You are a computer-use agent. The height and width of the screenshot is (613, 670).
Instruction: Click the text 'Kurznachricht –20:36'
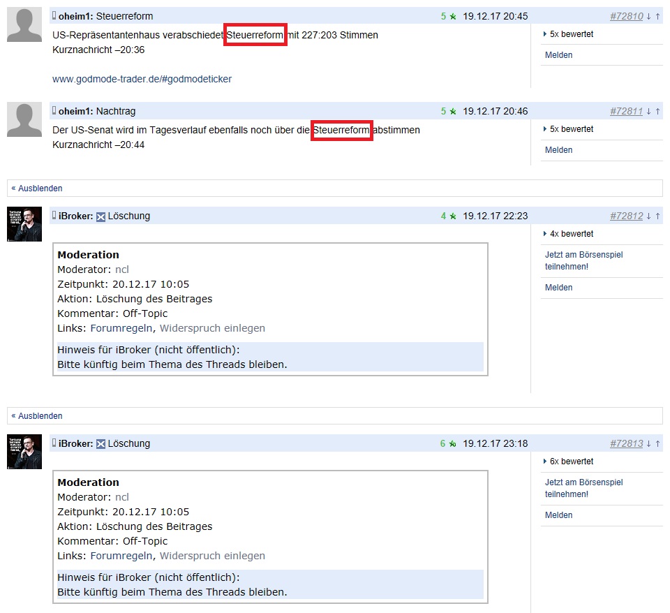(x=98, y=50)
